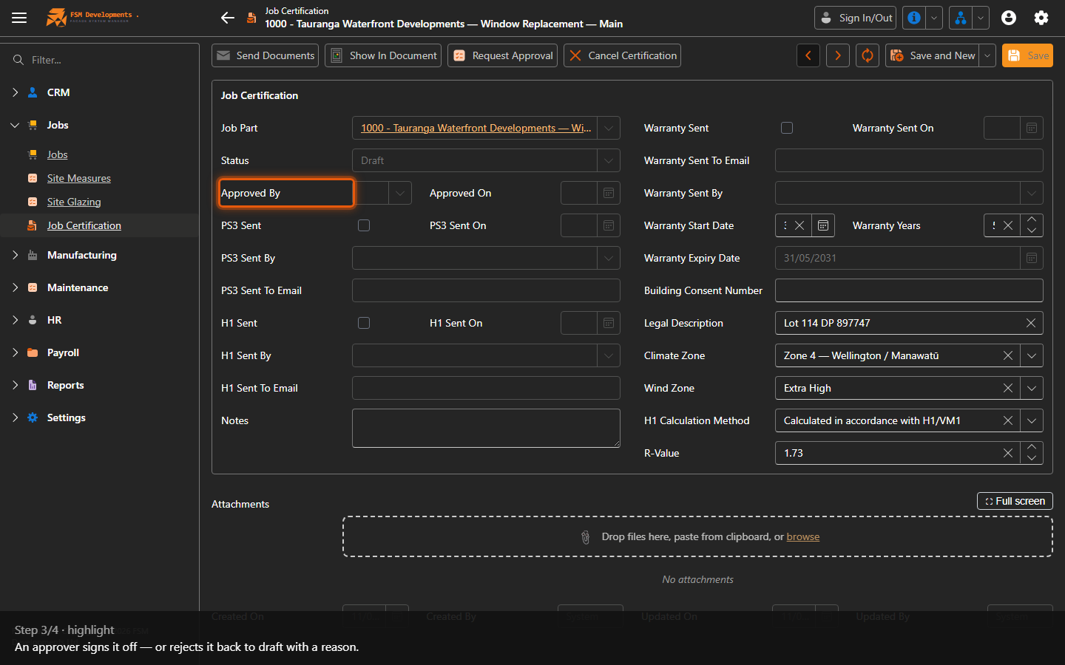Open the Wind Zone dropdown arrow
Image resolution: width=1065 pixels, height=665 pixels.
click(x=1032, y=388)
